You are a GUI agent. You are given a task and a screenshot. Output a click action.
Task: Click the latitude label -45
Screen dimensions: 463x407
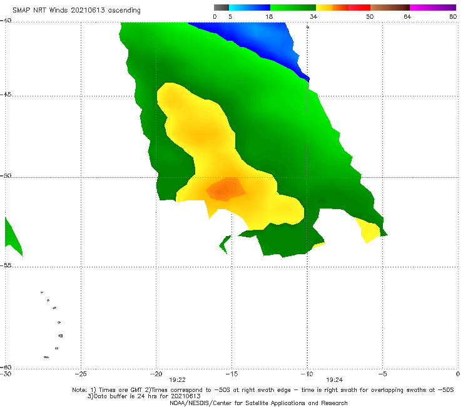[x=6, y=95]
